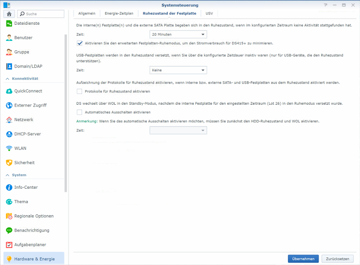Image resolution: width=360 pixels, height=265 pixels.
Task: Click the Home icon button
Action: click(x=9, y=14)
